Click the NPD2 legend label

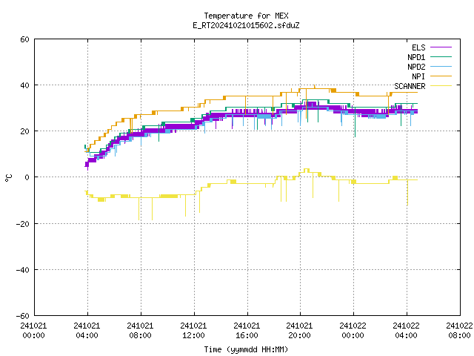[416, 67]
